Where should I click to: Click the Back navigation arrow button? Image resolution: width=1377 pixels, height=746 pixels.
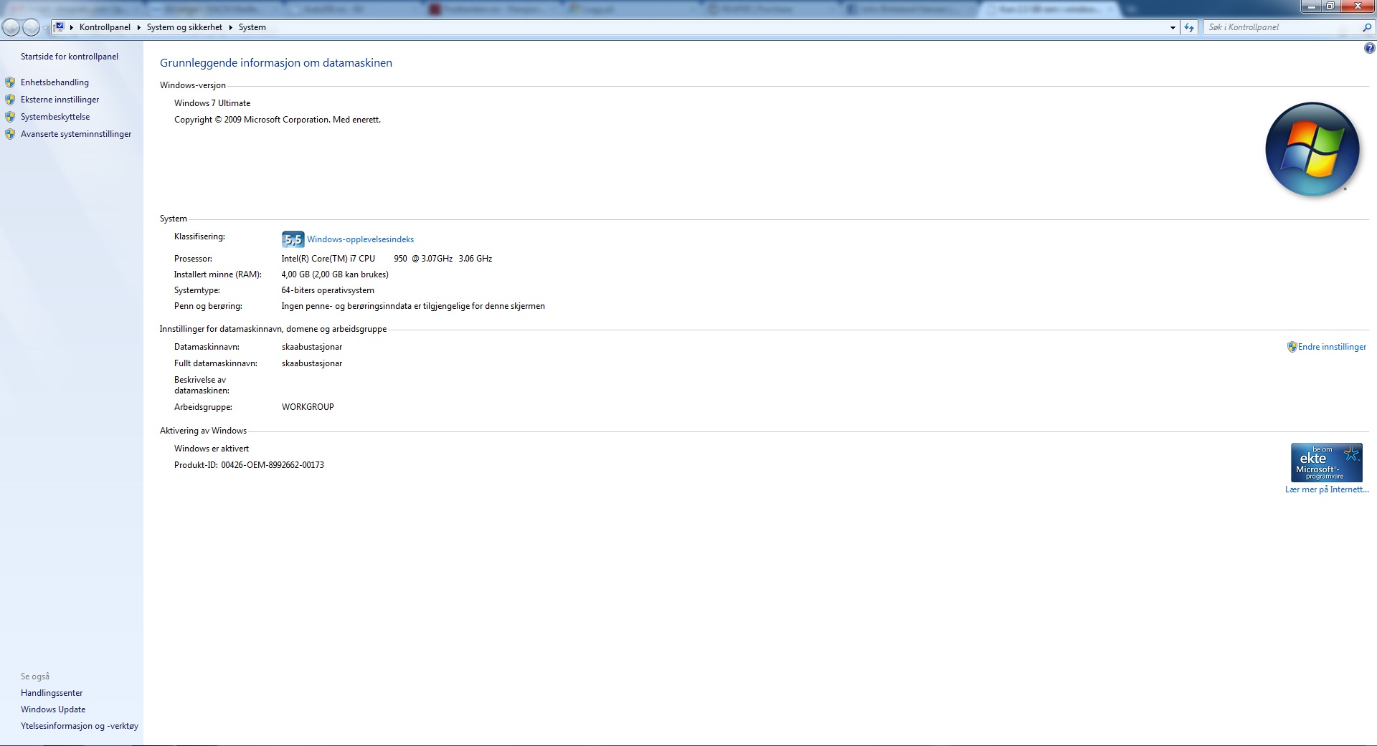point(11,27)
